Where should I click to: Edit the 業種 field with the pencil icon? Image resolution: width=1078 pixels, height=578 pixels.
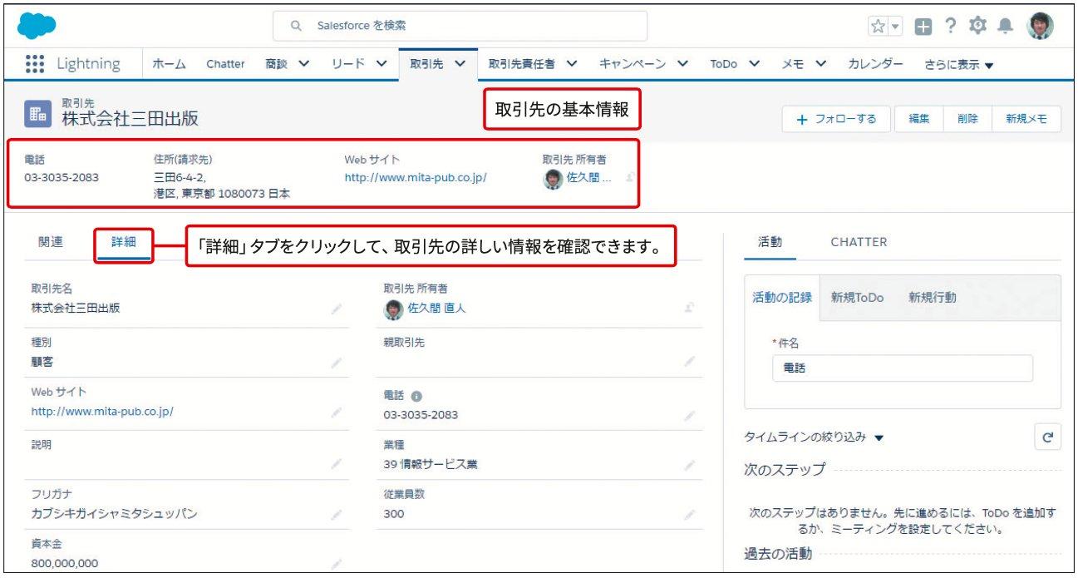689,465
